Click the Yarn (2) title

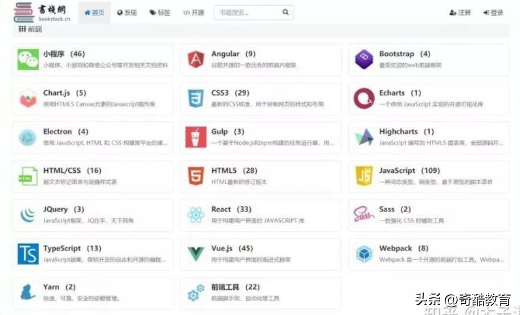59,287
